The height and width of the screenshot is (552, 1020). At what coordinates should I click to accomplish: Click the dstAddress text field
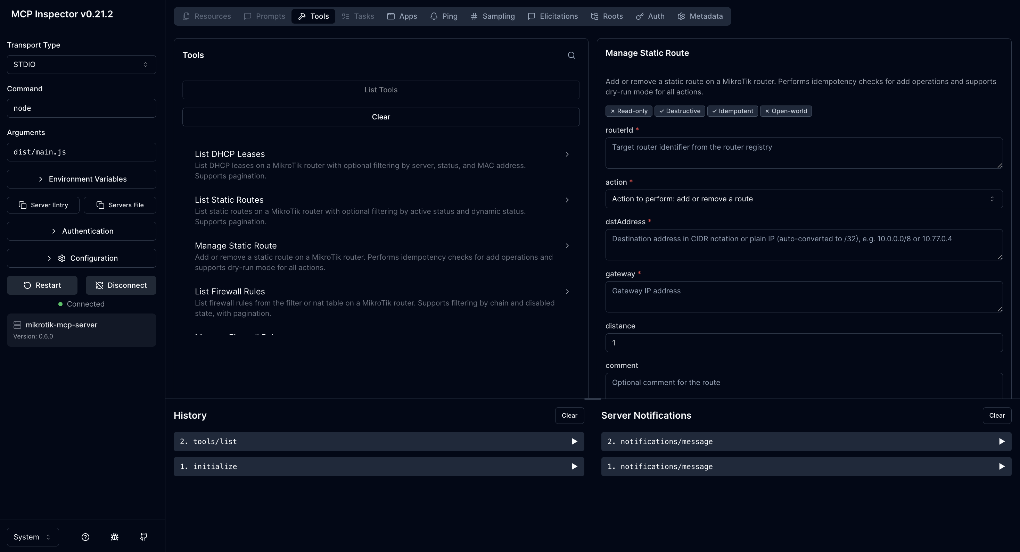[804, 244]
